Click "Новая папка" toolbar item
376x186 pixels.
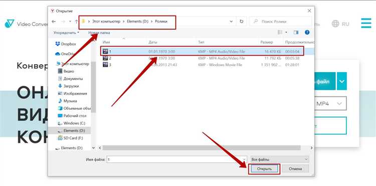tap(99, 33)
